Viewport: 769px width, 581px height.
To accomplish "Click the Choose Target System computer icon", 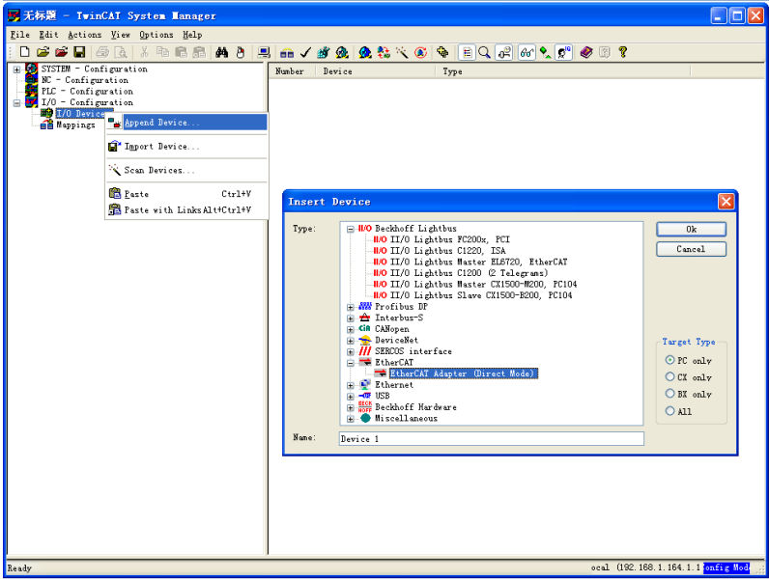I will click(264, 52).
